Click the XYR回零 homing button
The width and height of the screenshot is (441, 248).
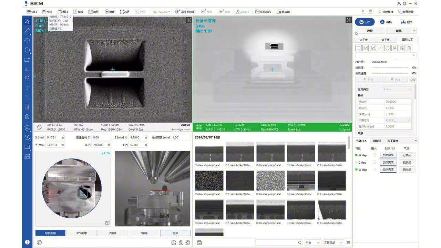pyautogui.click(x=82, y=233)
